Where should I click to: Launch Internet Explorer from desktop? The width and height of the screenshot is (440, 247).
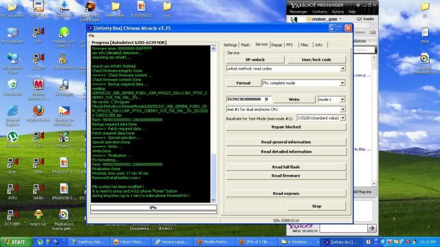12,115
